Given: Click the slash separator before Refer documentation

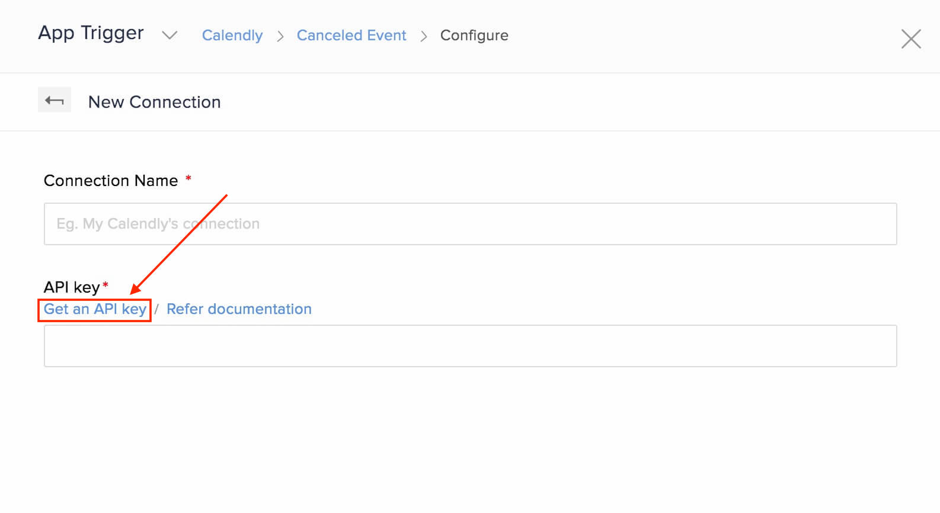Looking at the screenshot, I should click(x=156, y=309).
